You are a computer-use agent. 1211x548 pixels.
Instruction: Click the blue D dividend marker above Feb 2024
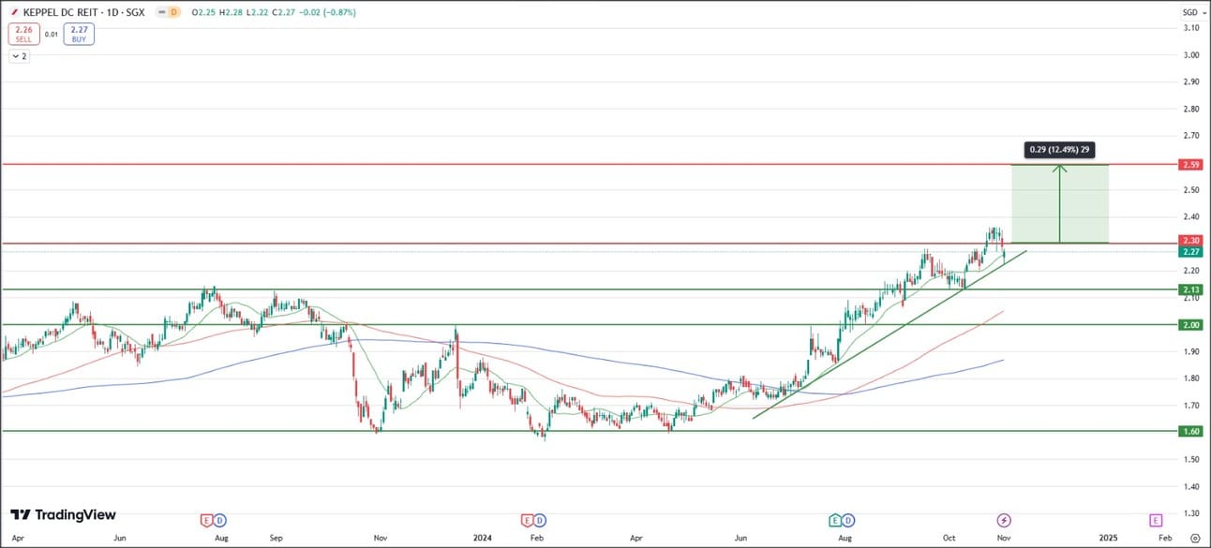[x=540, y=520]
